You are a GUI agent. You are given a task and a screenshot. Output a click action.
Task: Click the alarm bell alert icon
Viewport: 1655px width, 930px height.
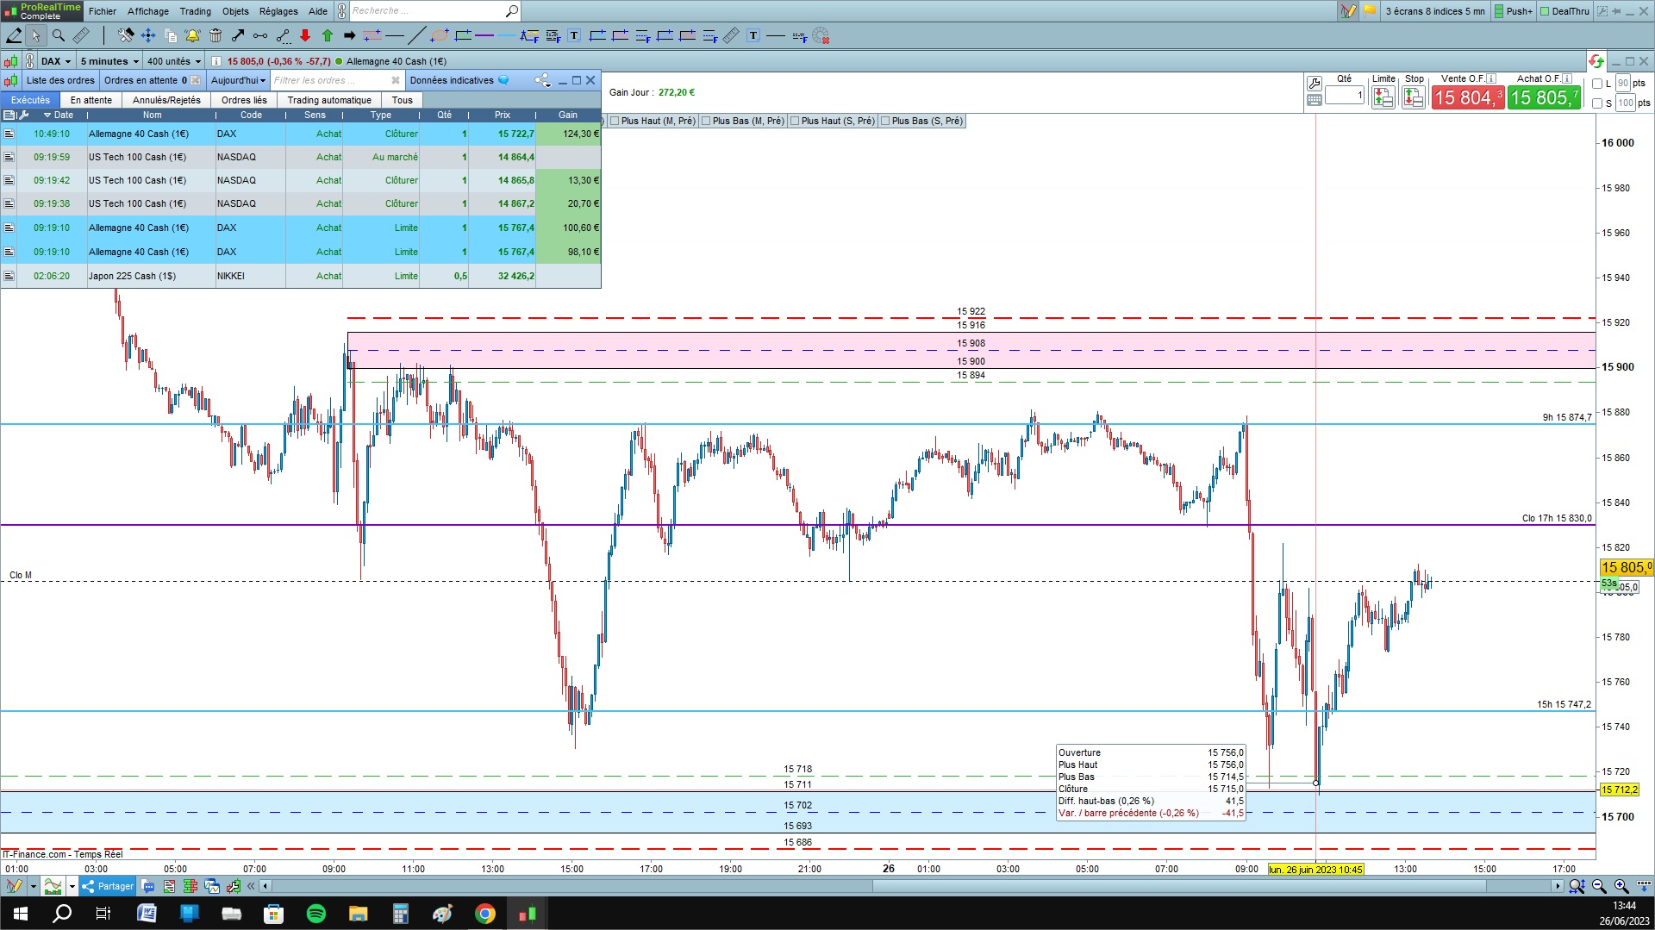click(192, 35)
